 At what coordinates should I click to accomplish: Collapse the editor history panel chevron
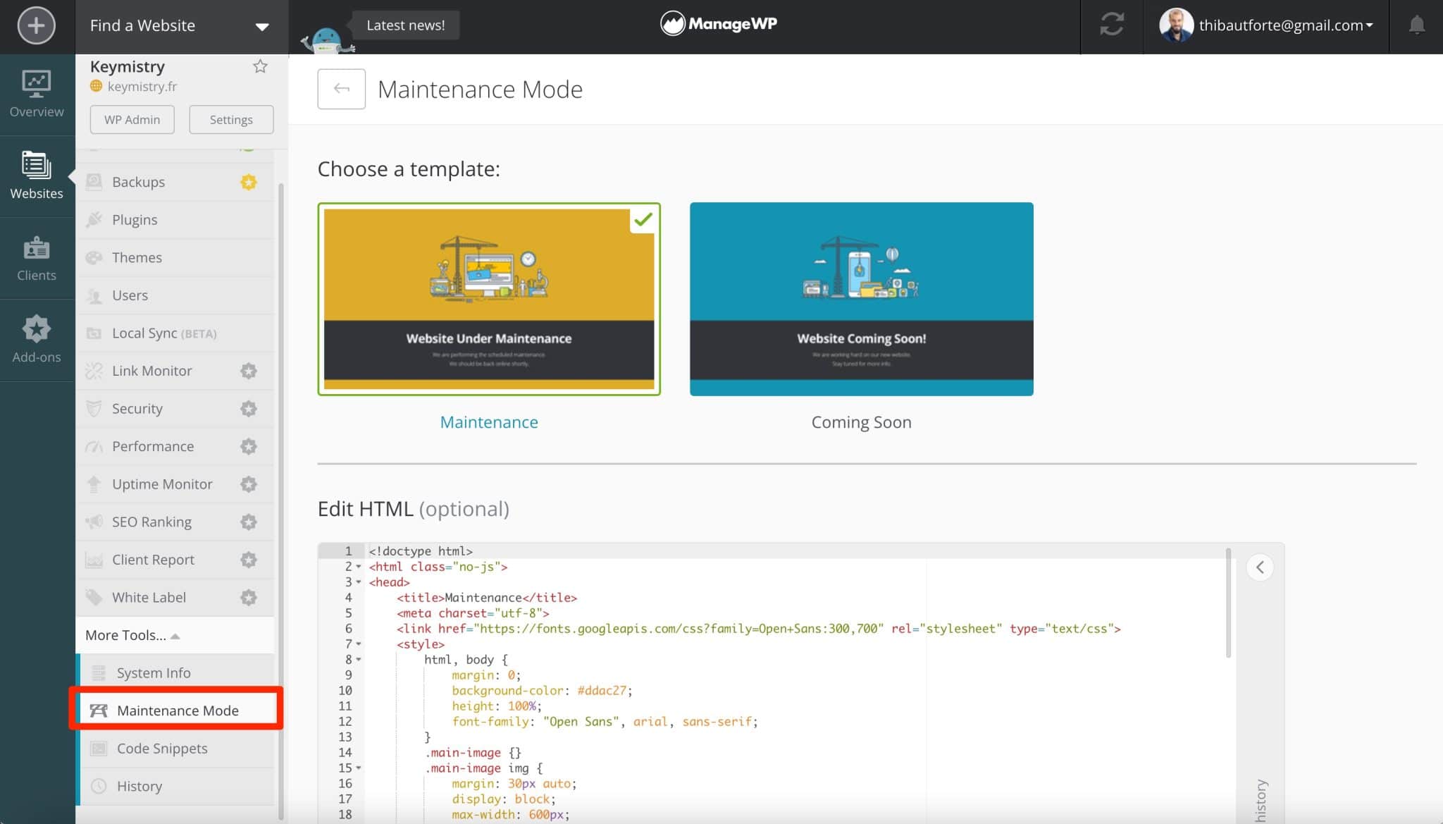pyautogui.click(x=1260, y=567)
